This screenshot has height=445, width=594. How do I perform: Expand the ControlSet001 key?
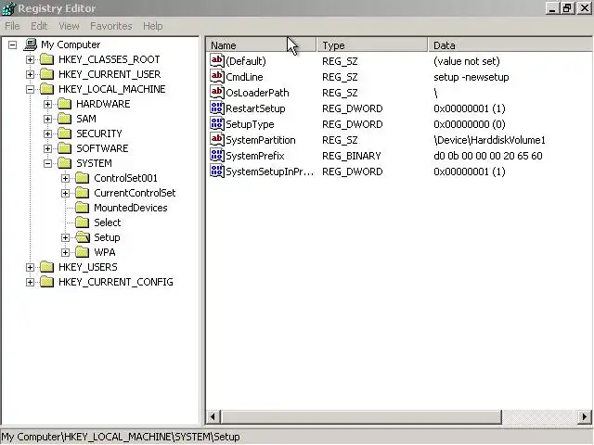[66, 178]
